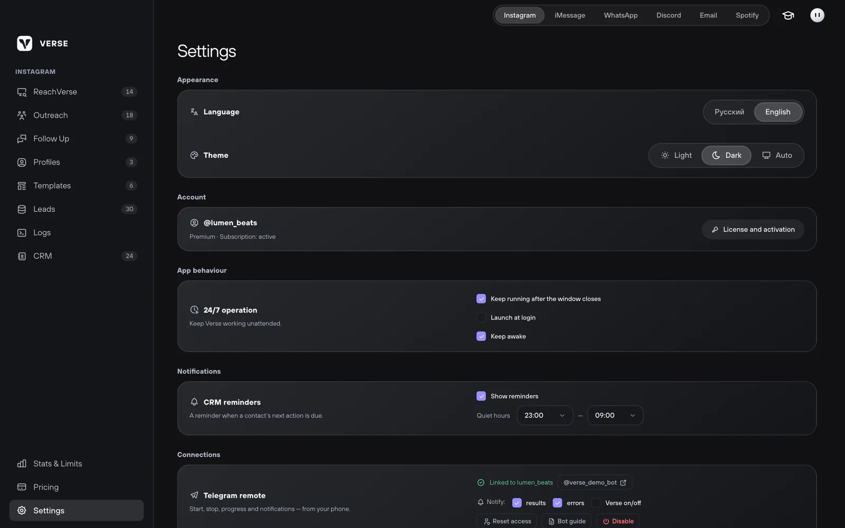
Task: Switch to the Instagram tab
Action: (x=520, y=15)
